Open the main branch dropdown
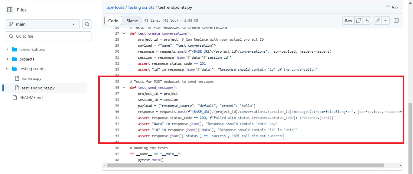The width and height of the screenshot is (413, 174). point(42,24)
